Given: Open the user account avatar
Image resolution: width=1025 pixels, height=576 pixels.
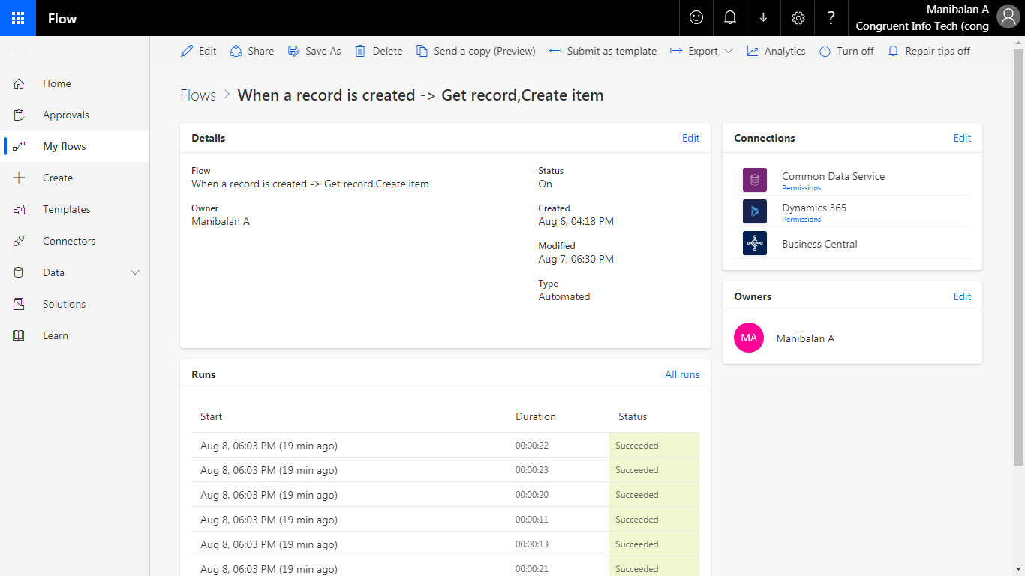Looking at the screenshot, I should click(x=1008, y=18).
